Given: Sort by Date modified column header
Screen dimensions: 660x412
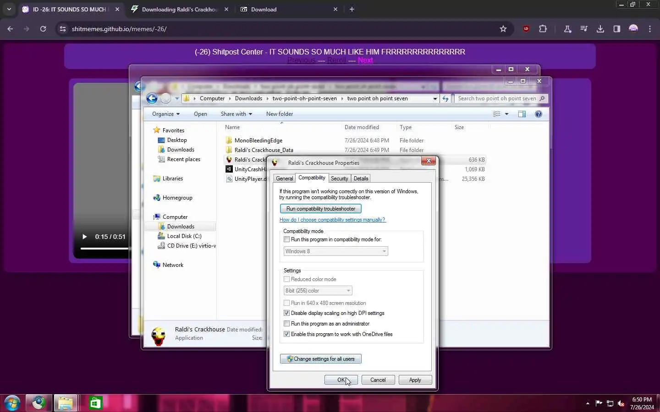Looking at the screenshot, I should (362, 127).
